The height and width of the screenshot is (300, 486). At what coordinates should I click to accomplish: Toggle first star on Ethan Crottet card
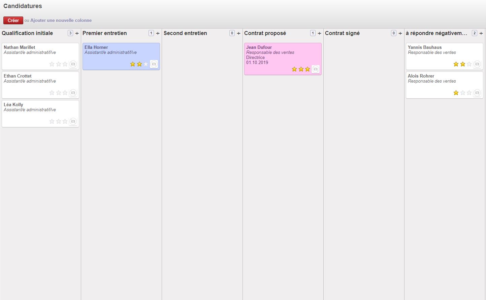click(52, 93)
